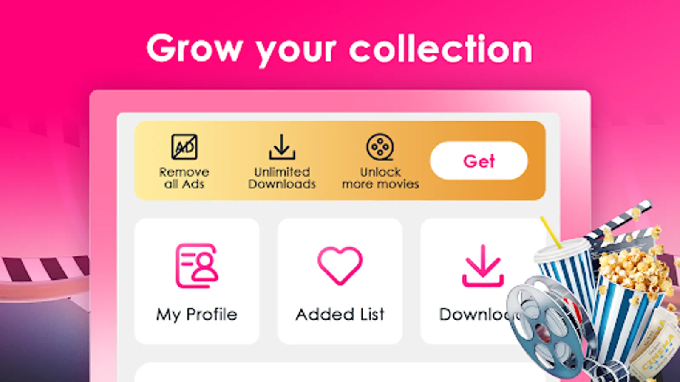Select the Remove all Ads text
This screenshot has height=382, width=680.
tap(184, 178)
